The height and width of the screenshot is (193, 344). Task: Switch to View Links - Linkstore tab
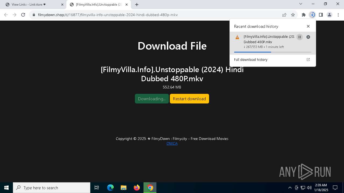[x=34, y=5]
